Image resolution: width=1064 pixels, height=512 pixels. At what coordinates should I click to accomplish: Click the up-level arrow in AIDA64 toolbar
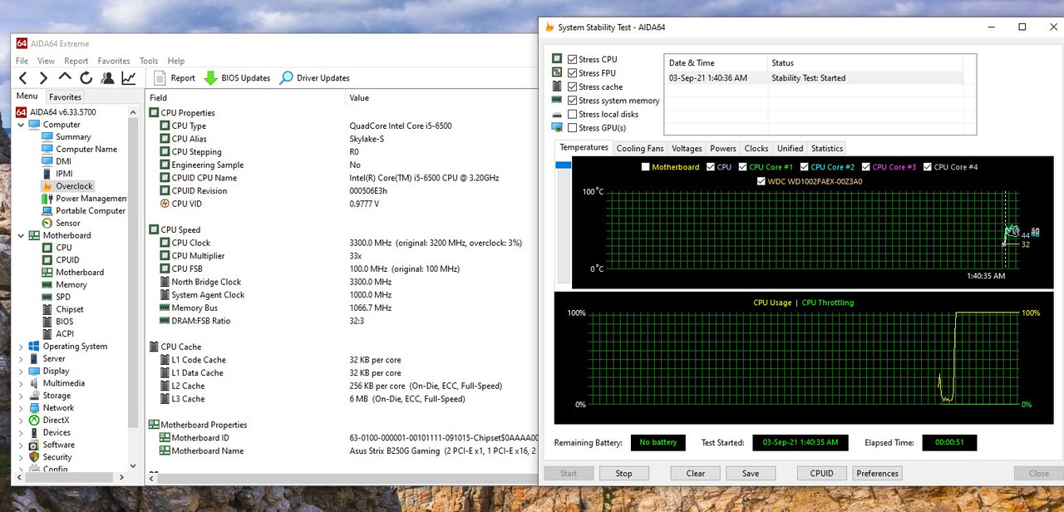pyautogui.click(x=65, y=77)
